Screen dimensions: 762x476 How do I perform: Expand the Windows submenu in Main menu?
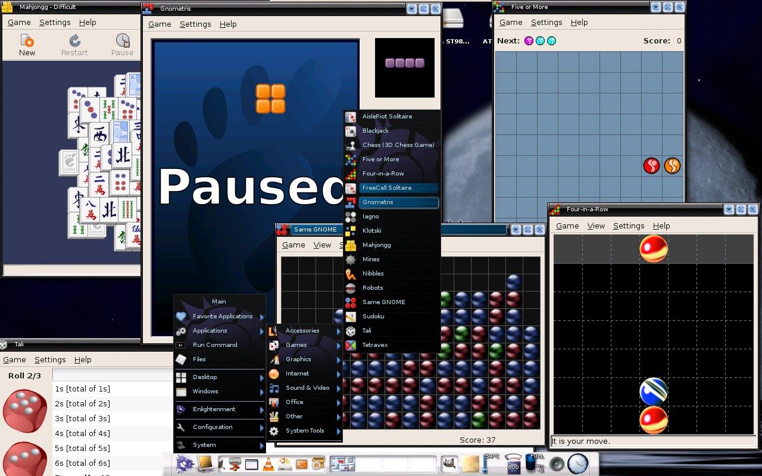click(x=219, y=391)
